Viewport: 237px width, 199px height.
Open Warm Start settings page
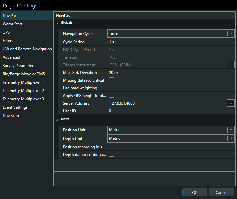27,24
